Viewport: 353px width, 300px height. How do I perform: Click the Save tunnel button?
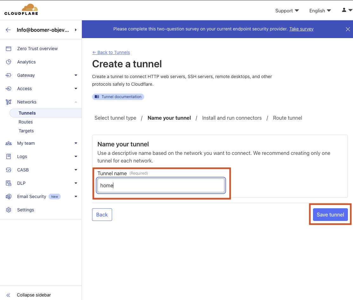pos(330,215)
